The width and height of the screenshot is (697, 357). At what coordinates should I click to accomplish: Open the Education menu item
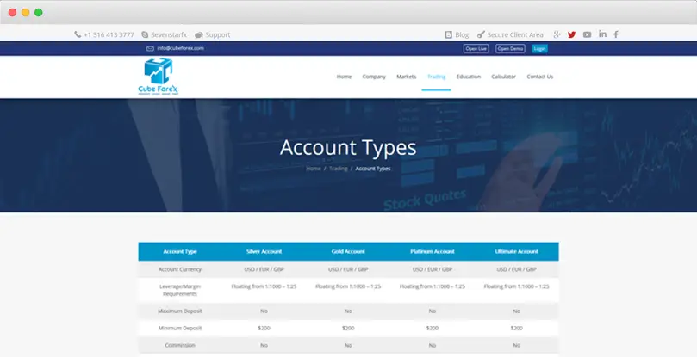click(x=469, y=77)
